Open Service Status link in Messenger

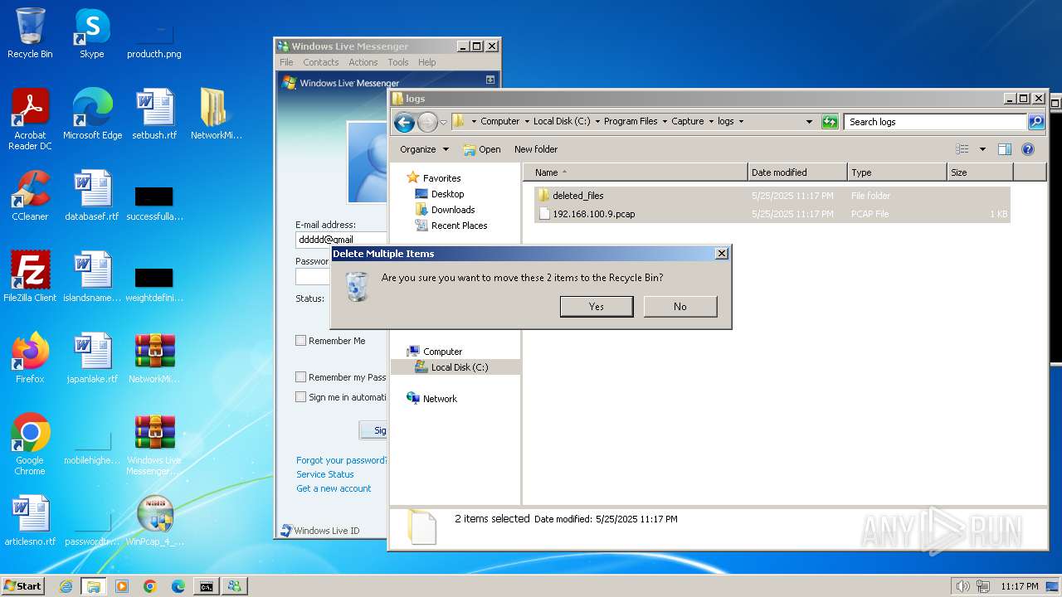(x=325, y=474)
